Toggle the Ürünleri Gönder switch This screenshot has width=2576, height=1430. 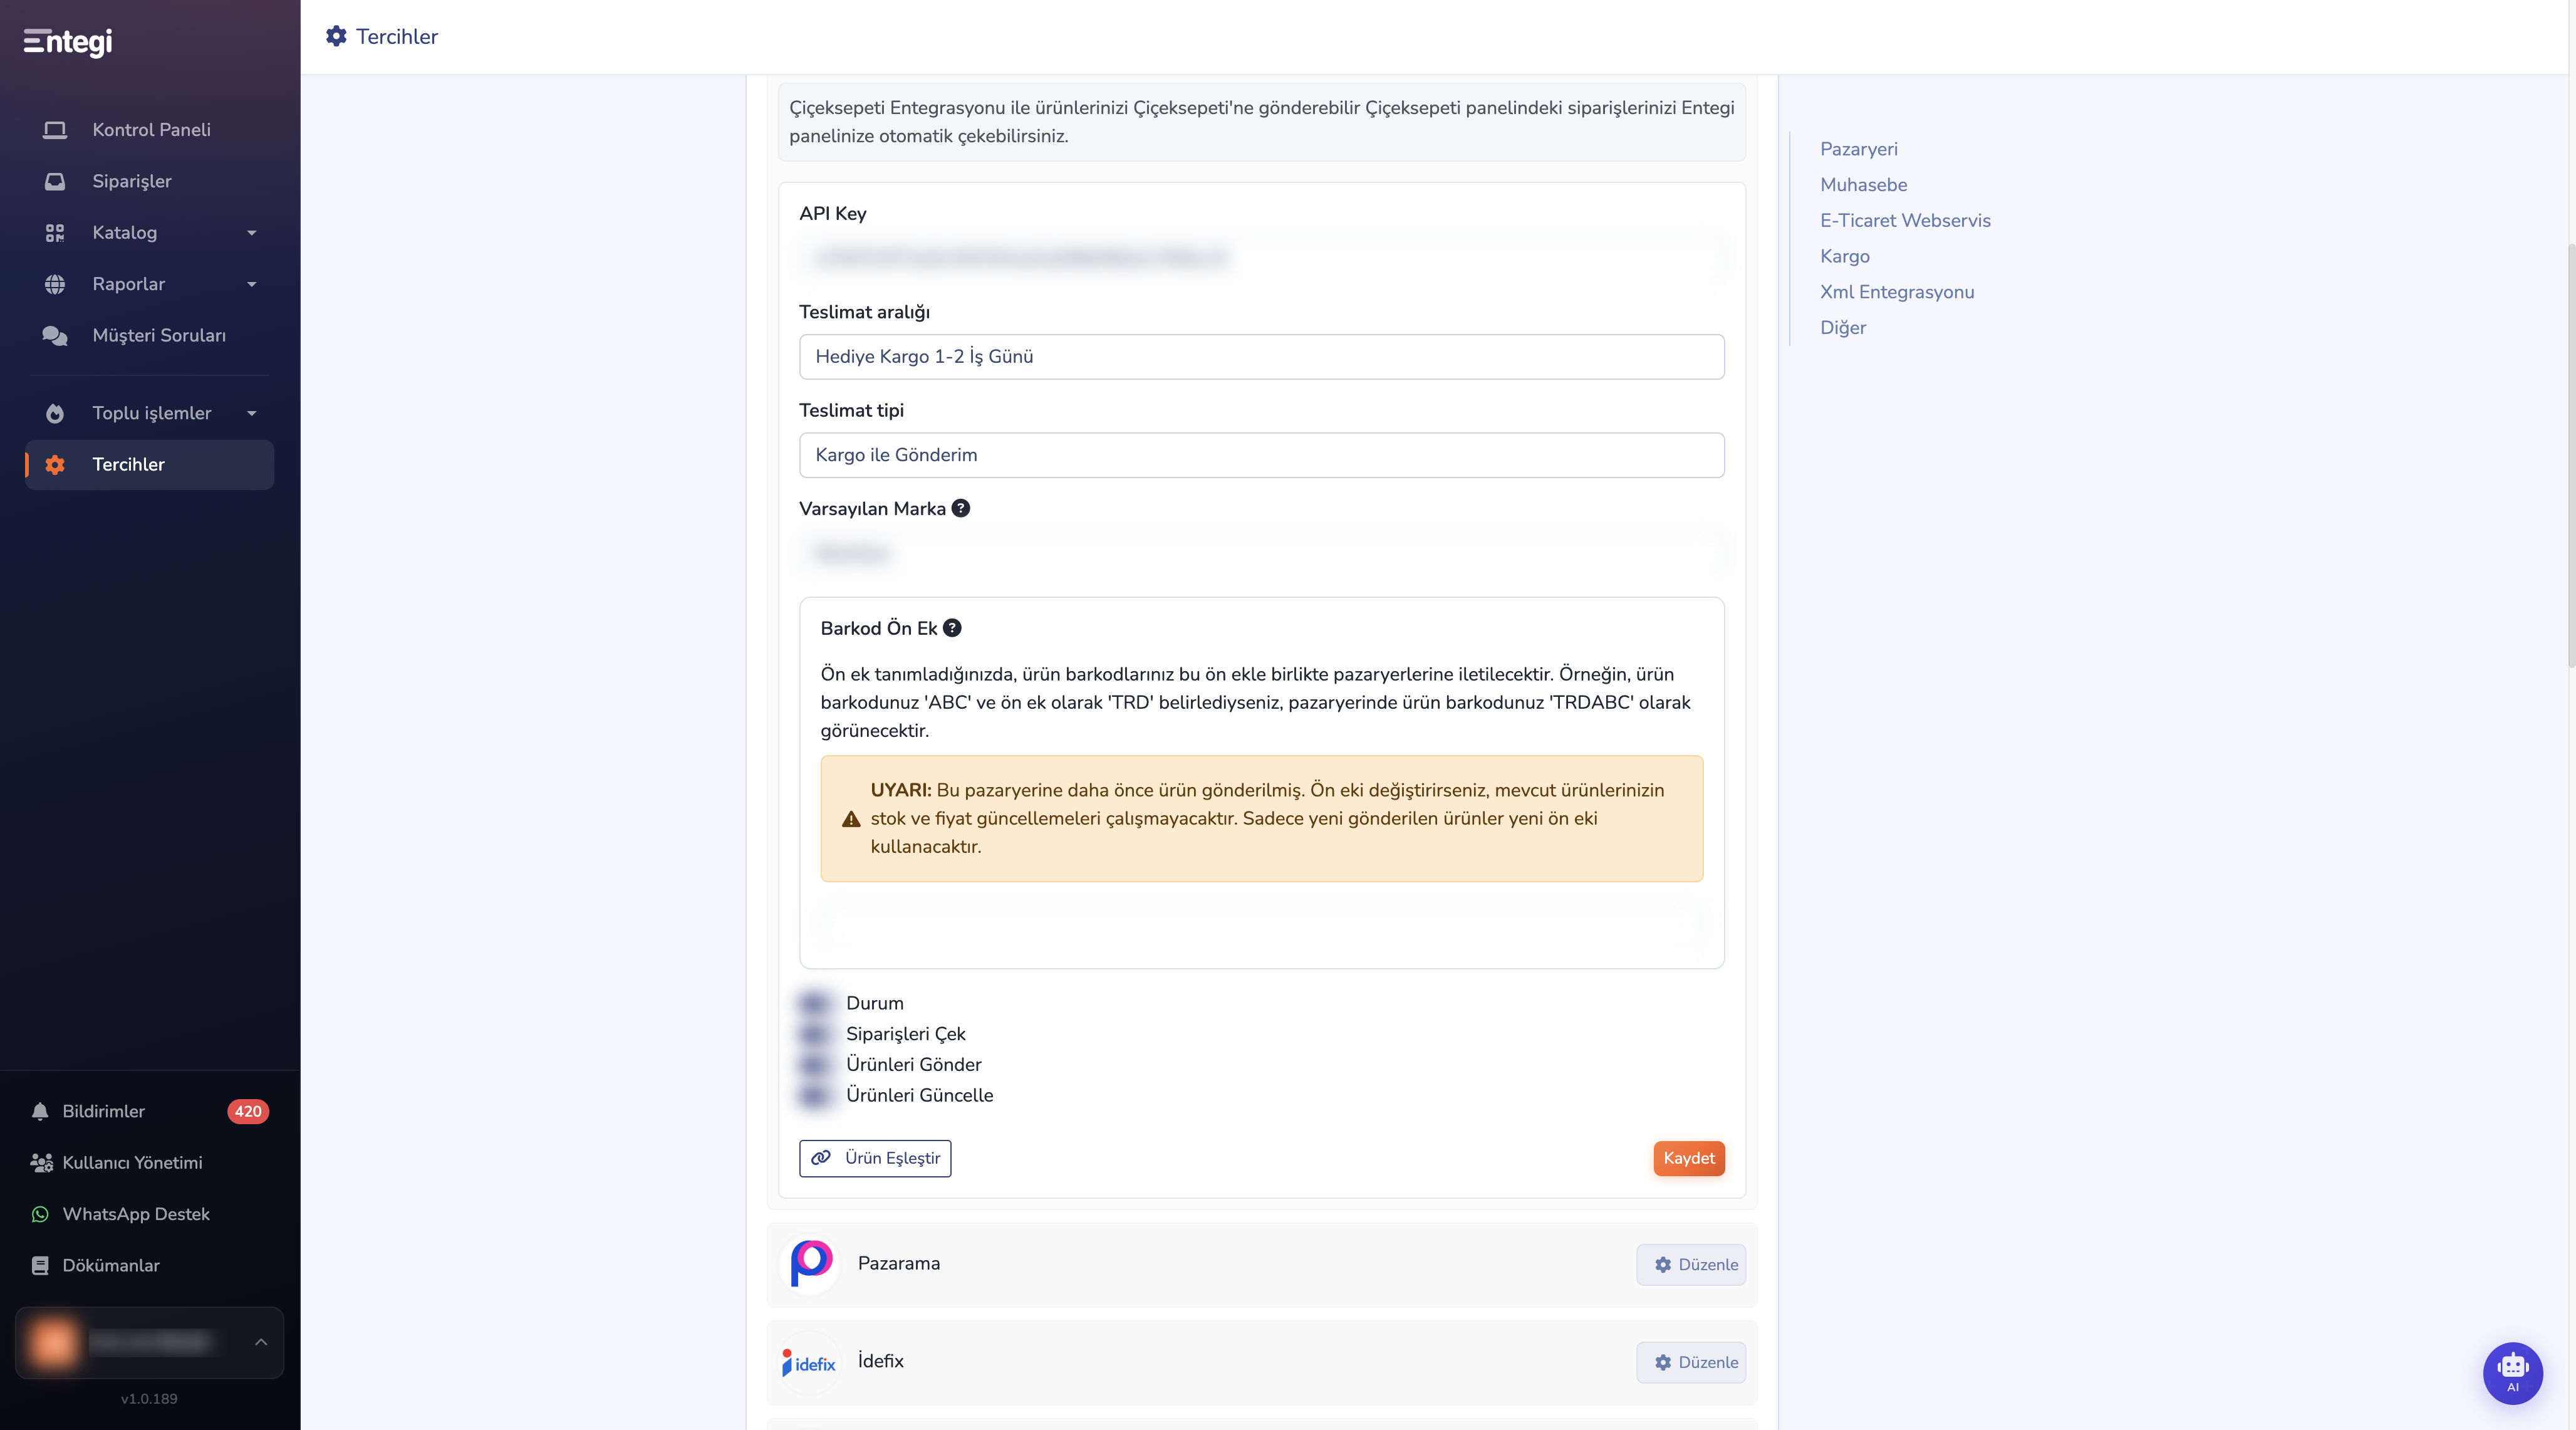click(x=816, y=1065)
